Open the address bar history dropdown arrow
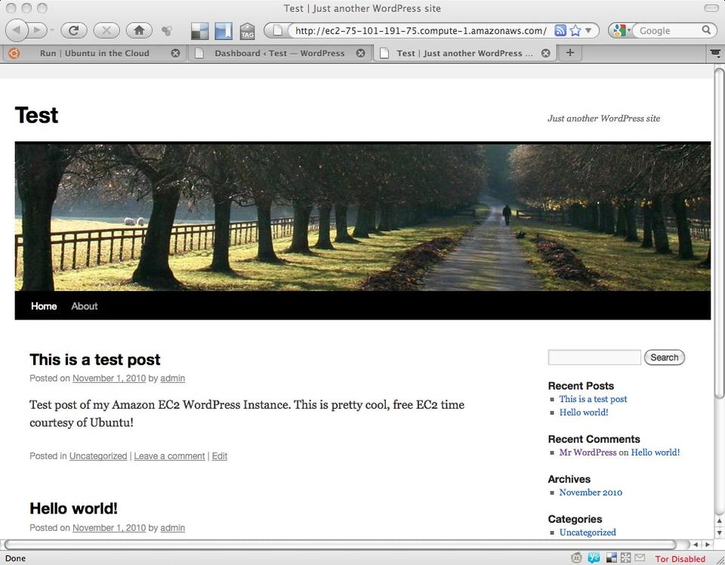Image resolution: width=725 pixels, height=565 pixels. click(x=588, y=31)
